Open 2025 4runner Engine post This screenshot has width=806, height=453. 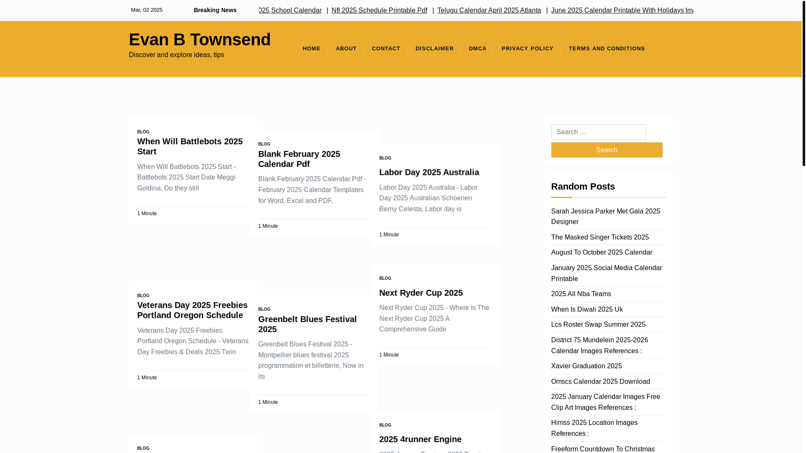[x=420, y=439]
